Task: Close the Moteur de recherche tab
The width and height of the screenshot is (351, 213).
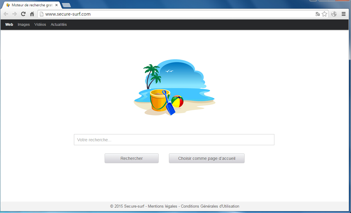Action: pyautogui.click(x=56, y=5)
